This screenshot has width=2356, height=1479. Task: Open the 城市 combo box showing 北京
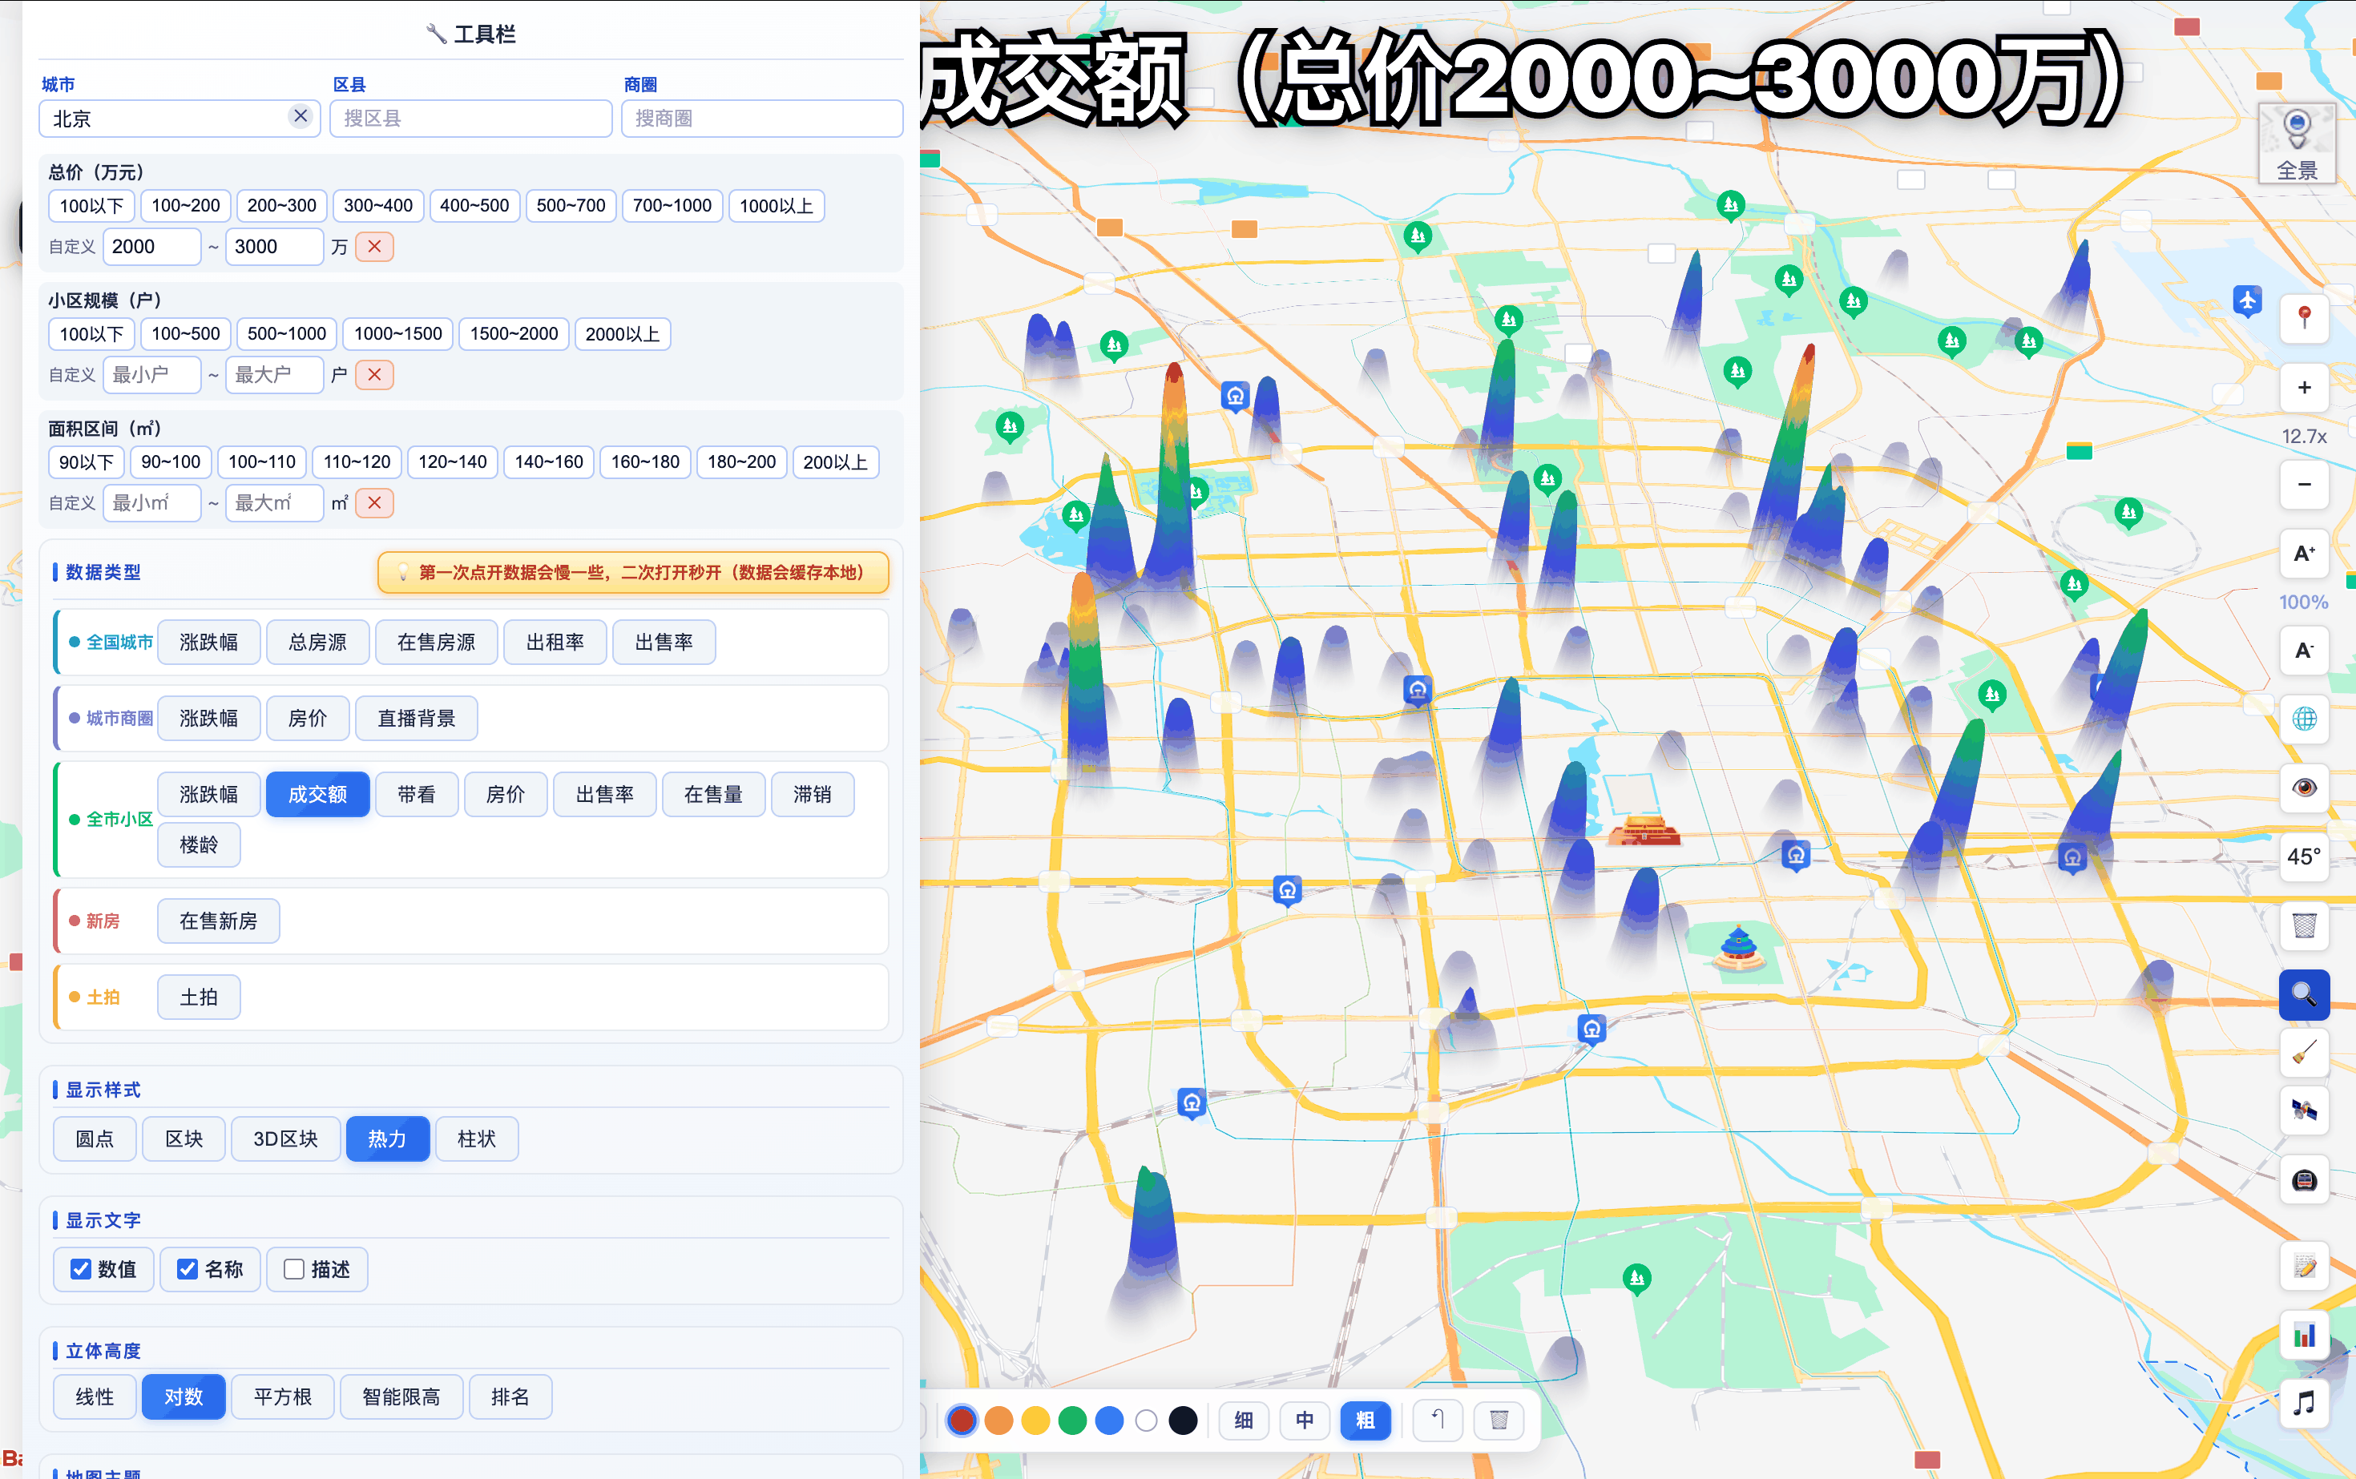180,119
